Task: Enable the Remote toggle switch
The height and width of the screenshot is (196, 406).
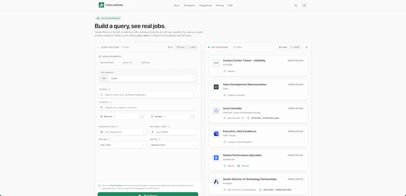Action: point(142,116)
